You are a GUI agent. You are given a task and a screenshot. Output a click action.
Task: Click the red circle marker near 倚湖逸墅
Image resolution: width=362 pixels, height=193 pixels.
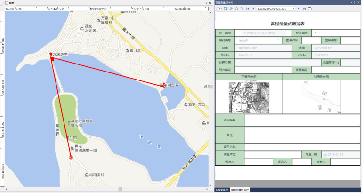tap(71, 157)
